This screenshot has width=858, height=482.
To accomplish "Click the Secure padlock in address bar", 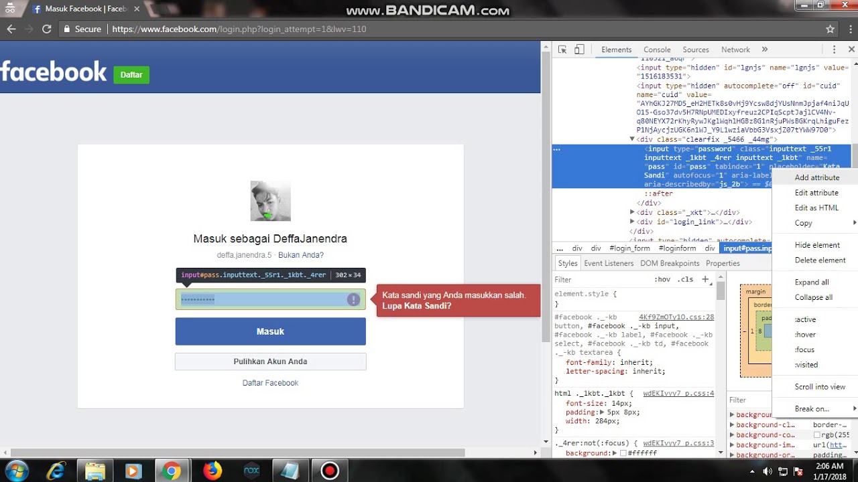I will click(x=66, y=29).
